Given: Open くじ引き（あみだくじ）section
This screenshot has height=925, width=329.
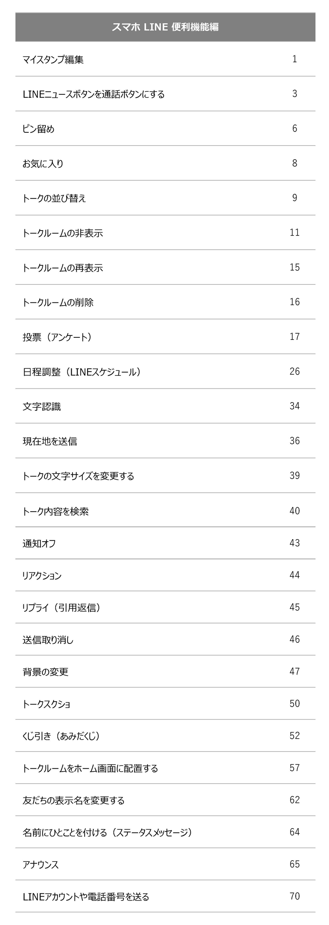Looking at the screenshot, I should [x=62, y=736].
